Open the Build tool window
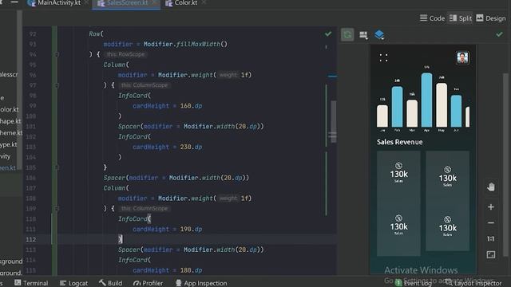The width and height of the screenshot is (511, 287). click(x=110, y=283)
